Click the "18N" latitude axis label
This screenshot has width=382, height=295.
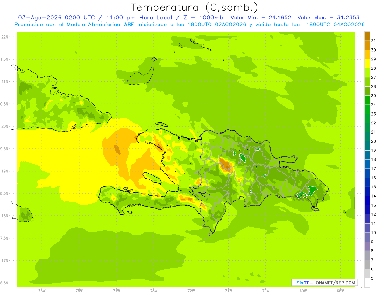5,216
